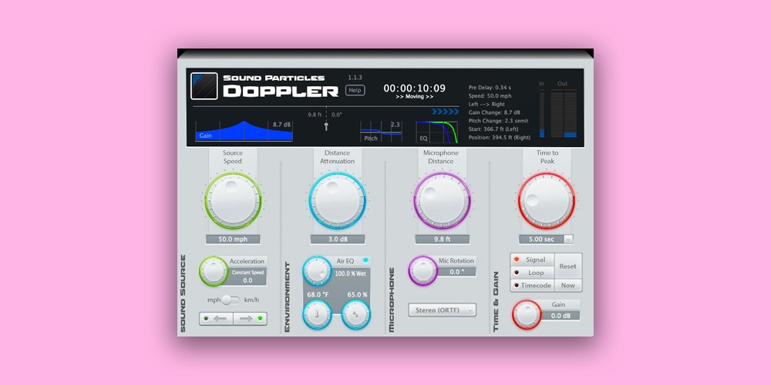Select the Loop trigger mode

pyautogui.click(x=532, y=273)
